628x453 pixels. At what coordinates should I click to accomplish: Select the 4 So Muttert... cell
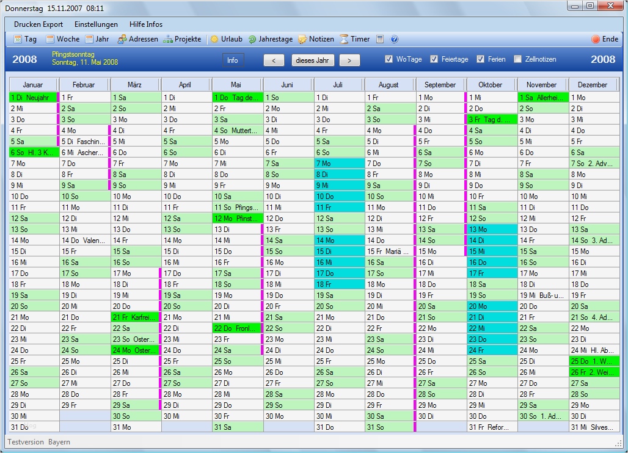coord(238,131)
